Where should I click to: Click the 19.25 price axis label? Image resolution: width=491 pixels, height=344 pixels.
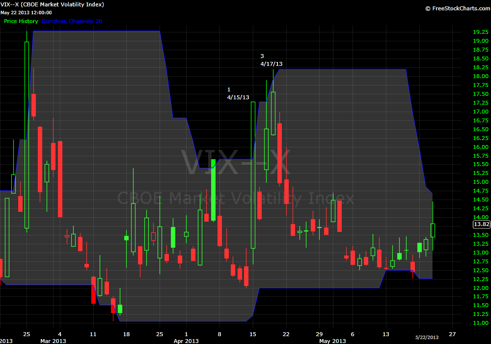tap(480, 31)
